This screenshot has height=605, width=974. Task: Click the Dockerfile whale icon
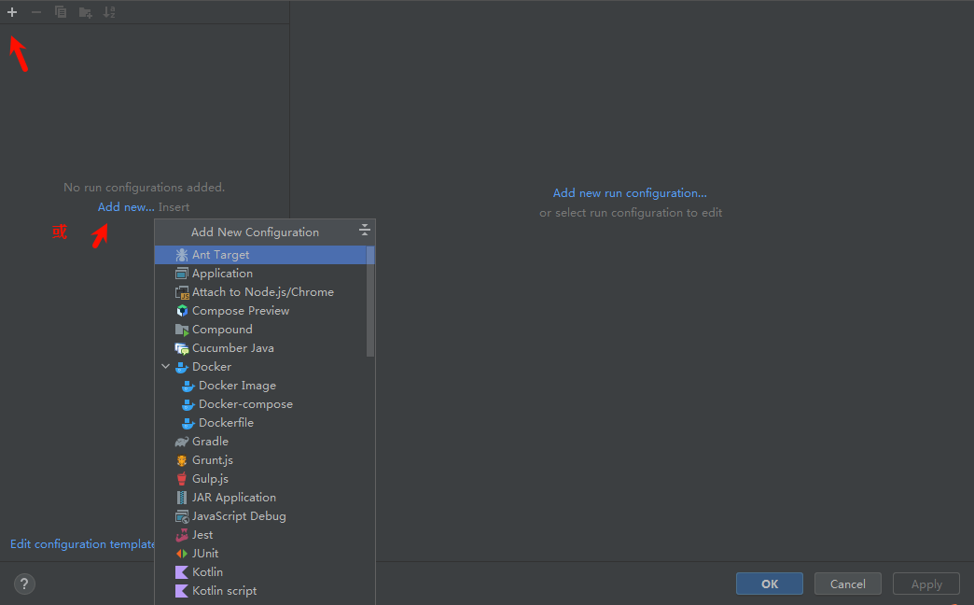[188, 424]
